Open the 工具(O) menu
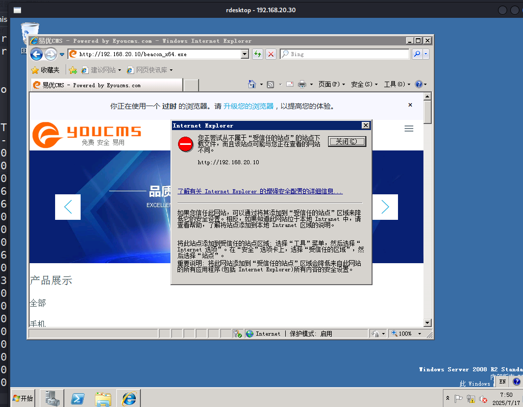 click(x=397, y=84)
